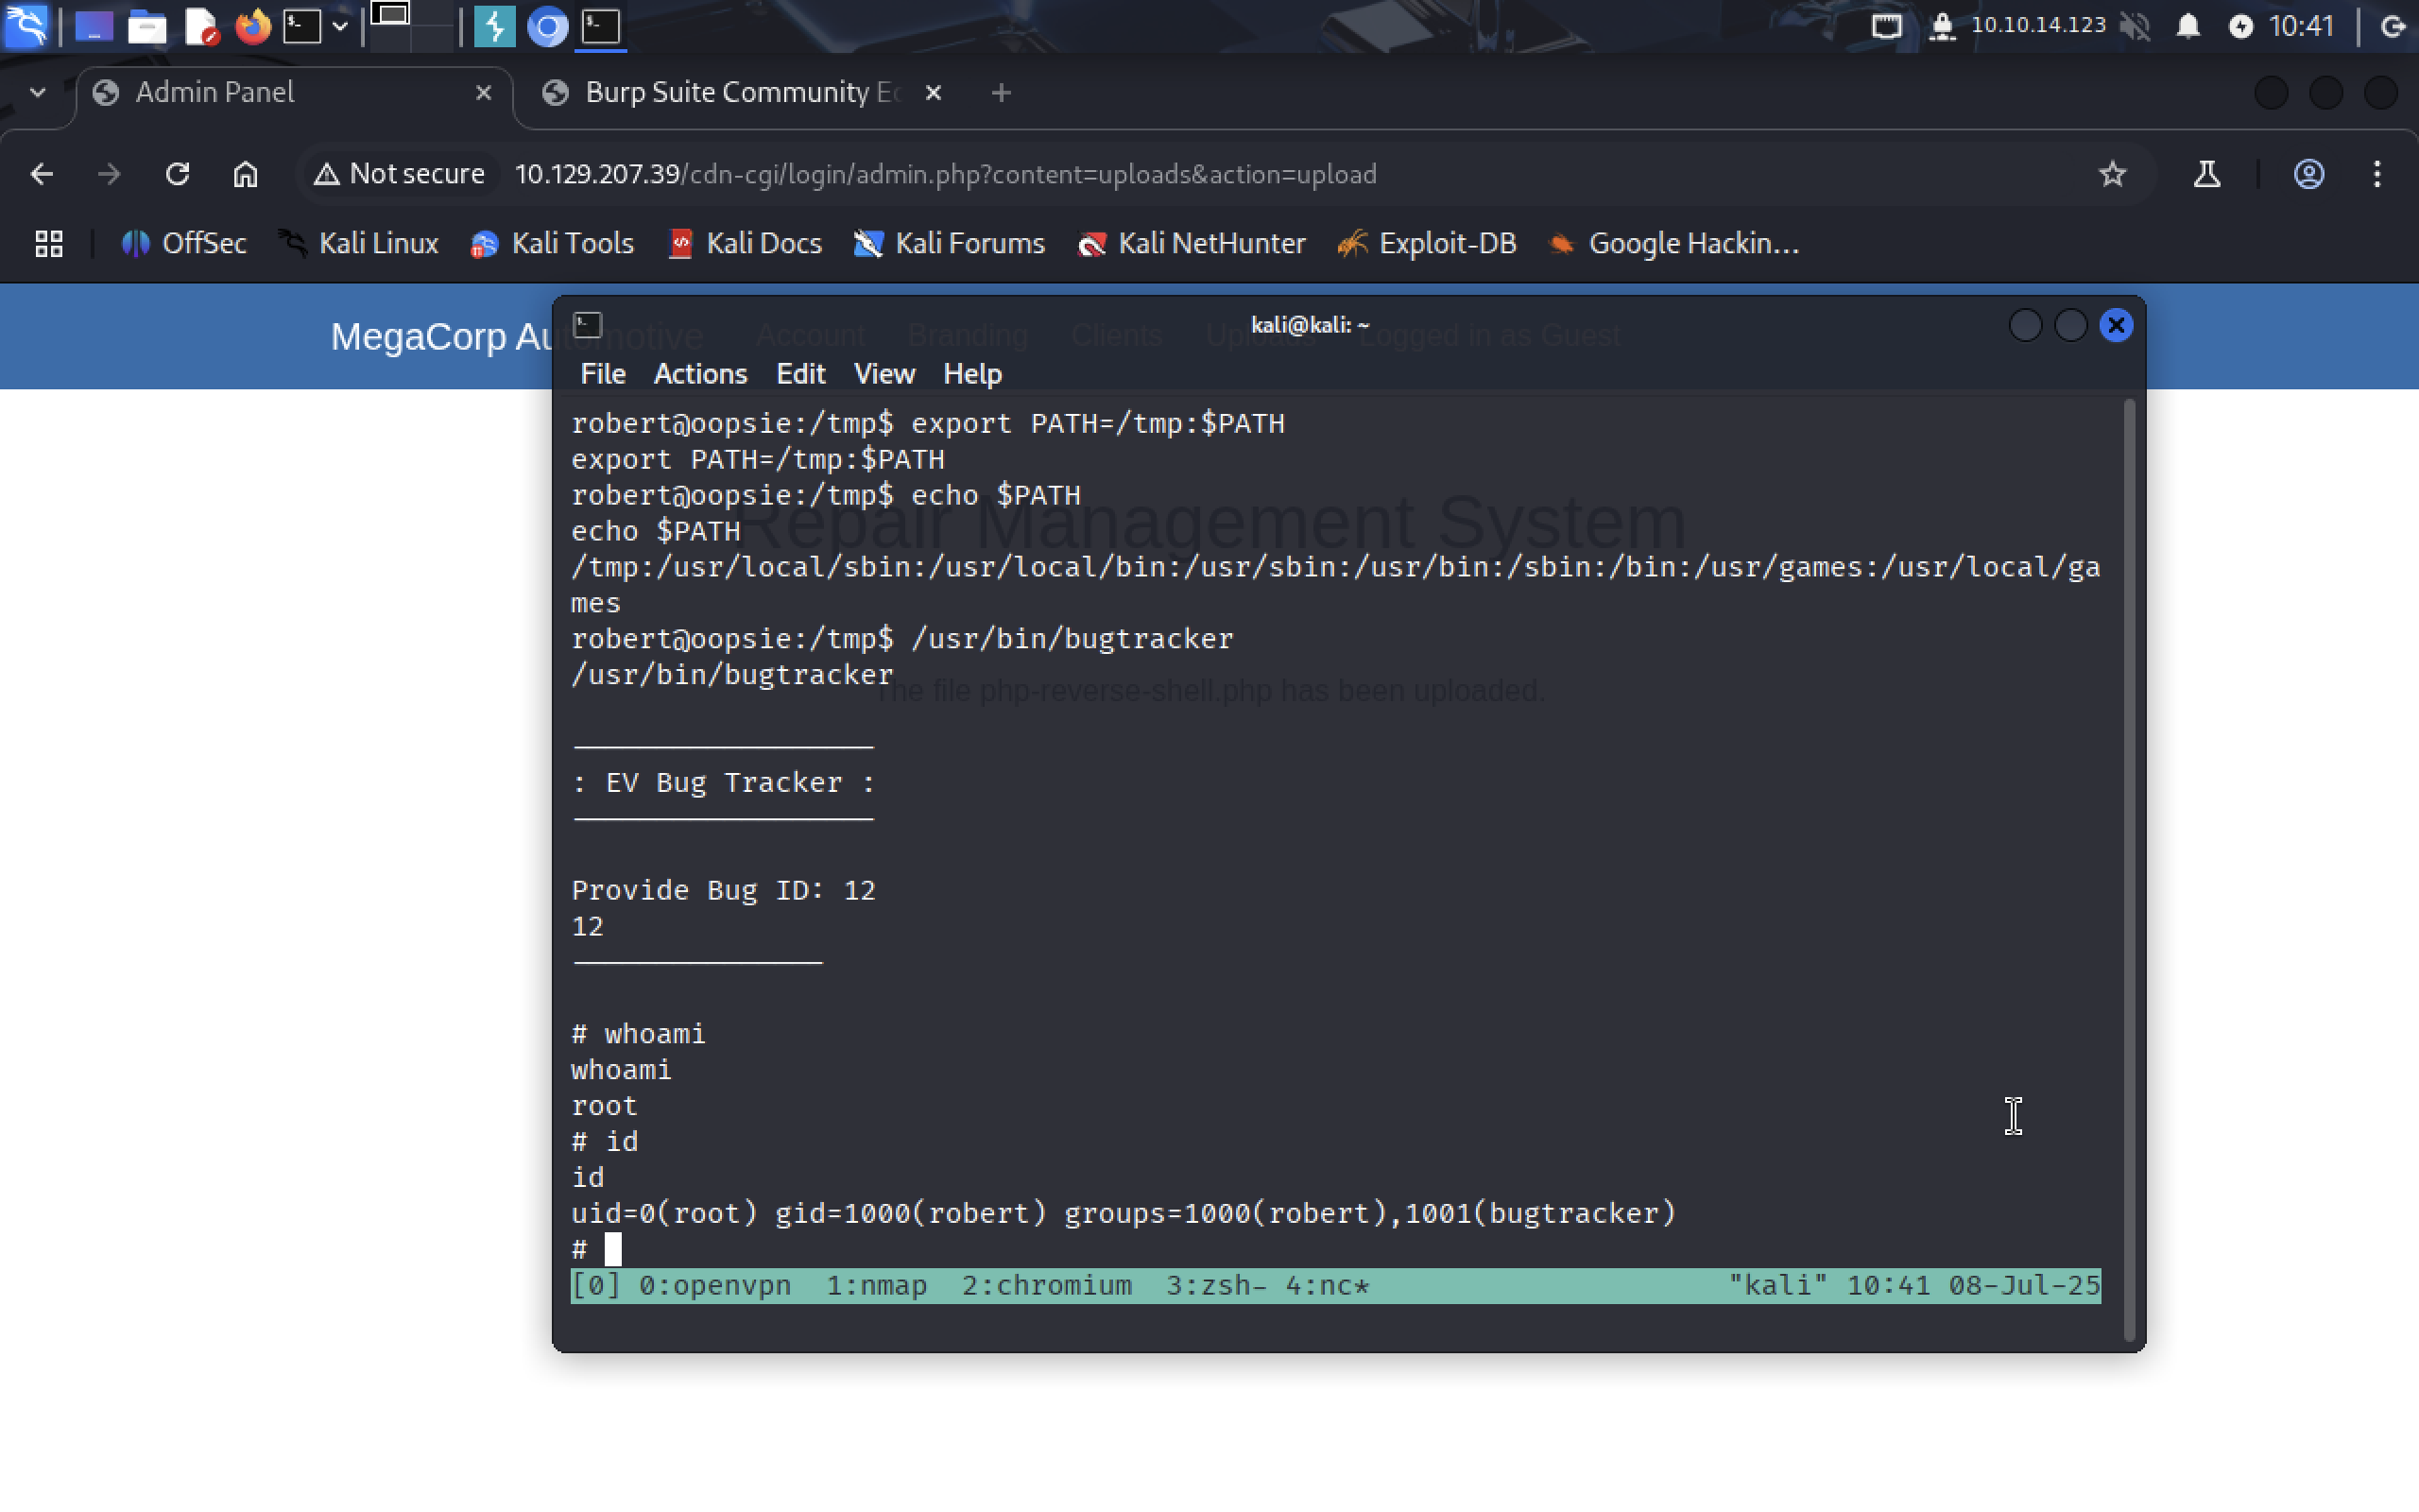Click the VPN lock network icon
2419x1512 pixels.
tap(1941, 26)
